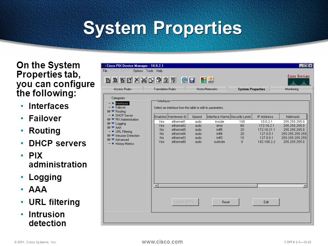Select the ethernet1 inside interface row
Image resolution: width=328 pixels, height=246 pixels.
coord(230,122)
